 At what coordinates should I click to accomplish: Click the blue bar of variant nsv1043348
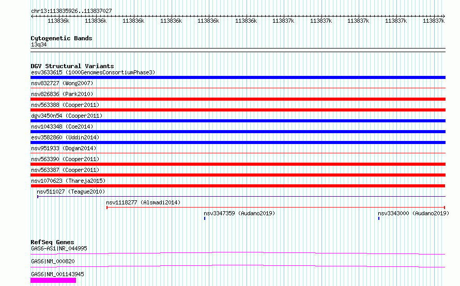[238, 132]
